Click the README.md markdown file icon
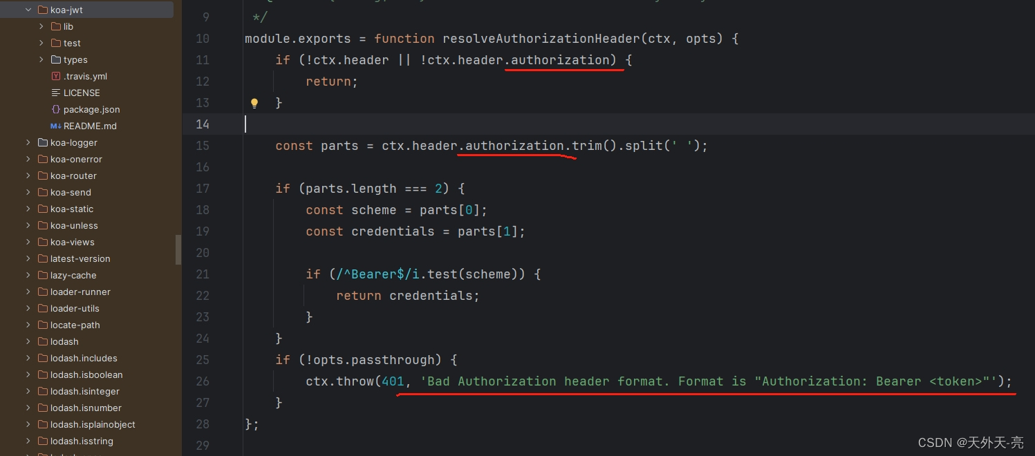1035x456 pixels. [x=56, y=126]
